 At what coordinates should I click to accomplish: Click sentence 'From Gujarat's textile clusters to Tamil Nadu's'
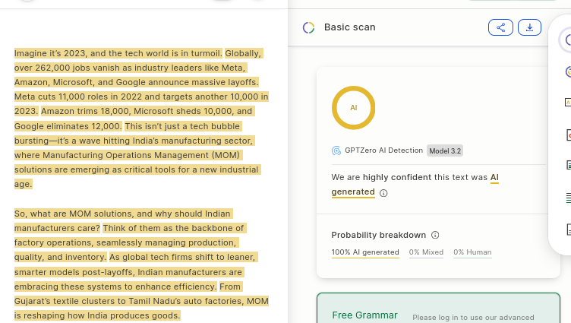click(141, 301)
